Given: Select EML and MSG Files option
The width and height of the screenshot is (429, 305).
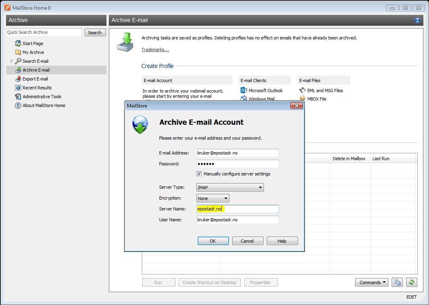Looking at the screenshot, I should pyautogui.click(x=325, y=91).
